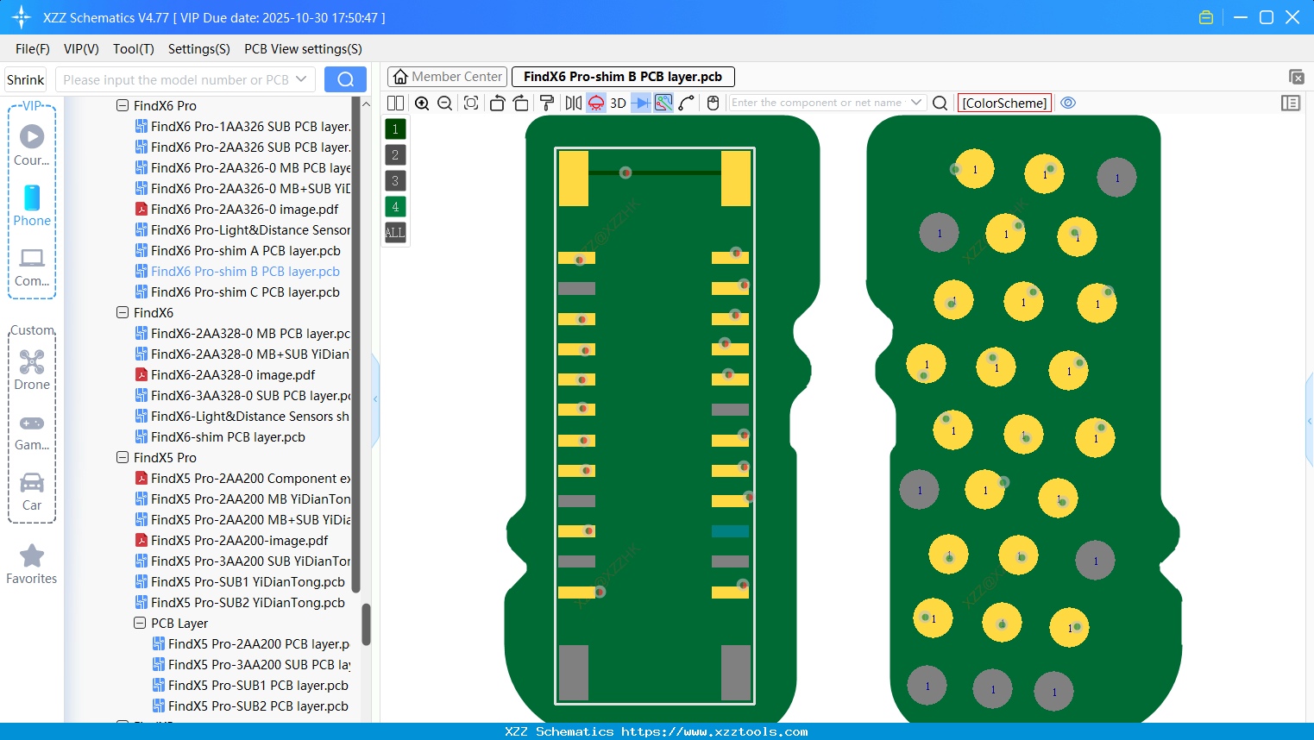Open the Car category
Screen dimensions: 1314x740
(x=32, y=491)
